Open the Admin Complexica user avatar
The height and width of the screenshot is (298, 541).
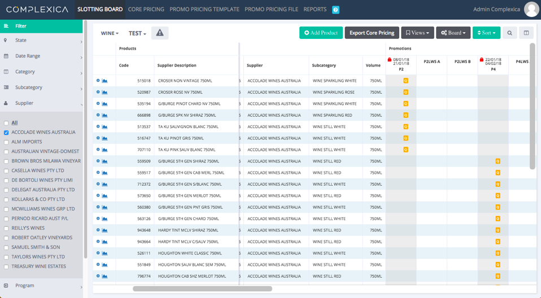point(531,9)
